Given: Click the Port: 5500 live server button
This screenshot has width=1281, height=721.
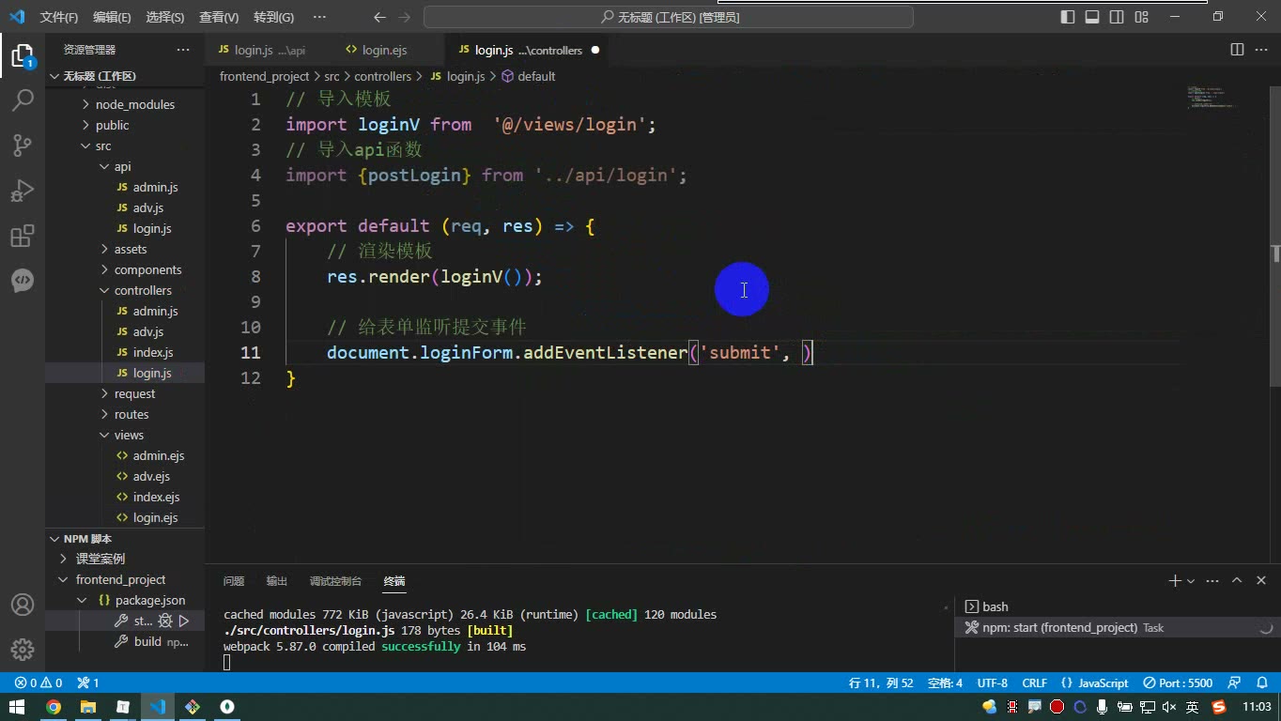Looking at the screenshot, I should [x=1179, y=683].
